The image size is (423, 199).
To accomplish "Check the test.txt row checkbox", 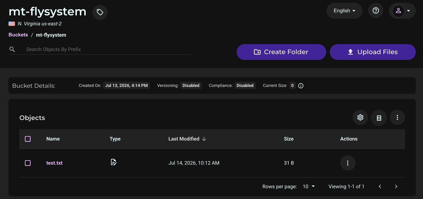I will click(x=28, y=163).
